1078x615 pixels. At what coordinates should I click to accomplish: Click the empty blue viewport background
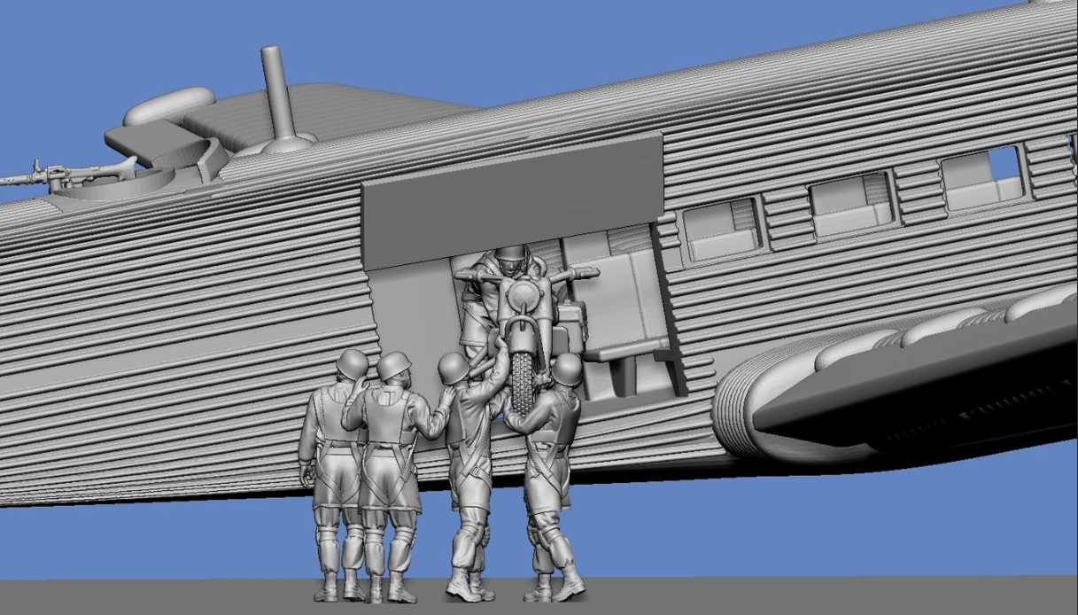click(x=797, y=532)
